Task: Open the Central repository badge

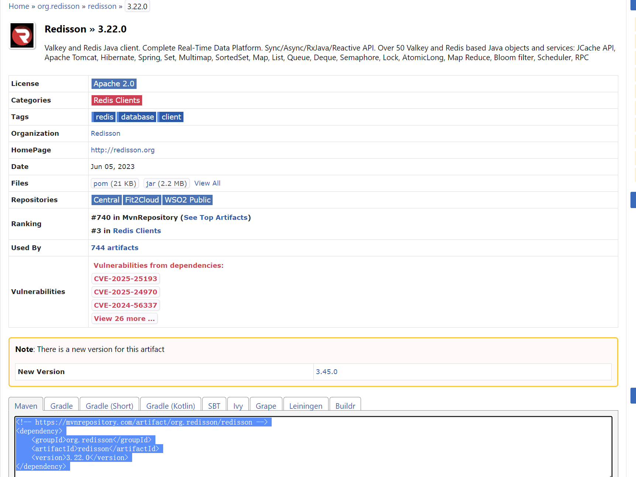Action: coord(107,200)
